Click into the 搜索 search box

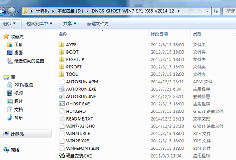click(x=229, y=11)
